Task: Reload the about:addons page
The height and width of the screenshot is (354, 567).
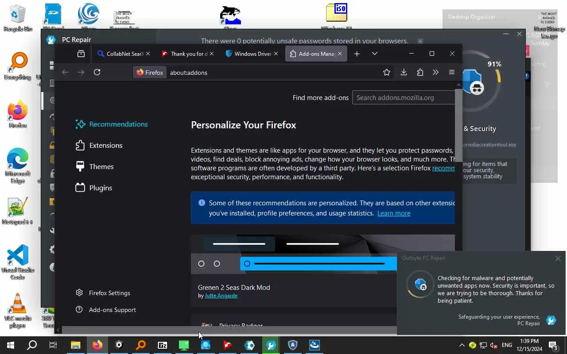Action: (x=97, y=72)
